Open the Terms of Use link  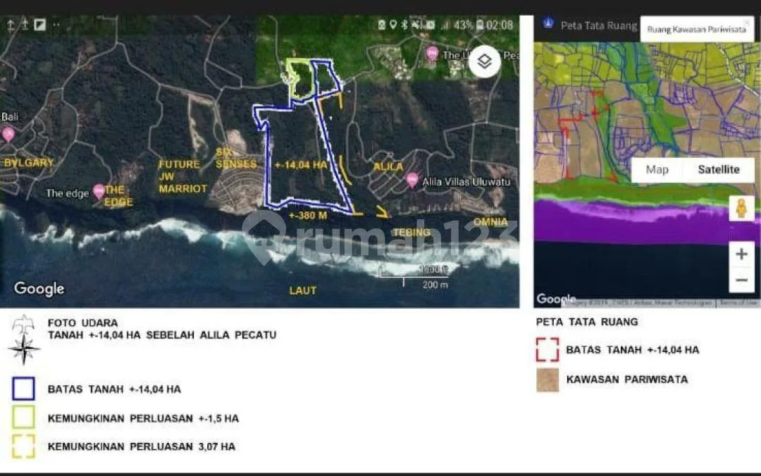738,303
